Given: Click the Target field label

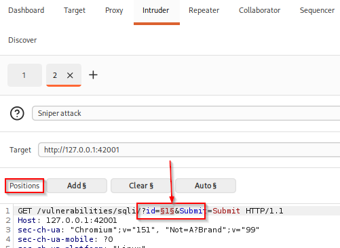Looking at the screenshot, I should pyautogui.click(x=20, y=150).
